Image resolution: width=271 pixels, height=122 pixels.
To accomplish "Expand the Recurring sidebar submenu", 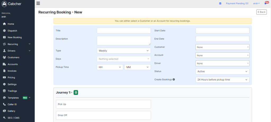I will click(17, 44).
